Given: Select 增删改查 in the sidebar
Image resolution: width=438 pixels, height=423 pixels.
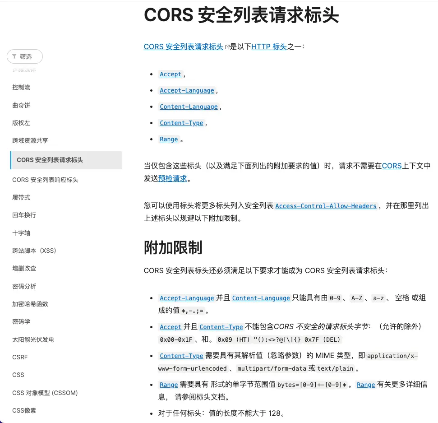Looking at the screenshot, I should [x=24, y=269].
